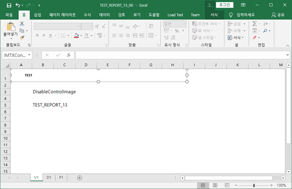This screenshot has width=292, height=189.
Task: Add a new sheet with plus icon
Action: pyautogui.click(x=80, y=178)
